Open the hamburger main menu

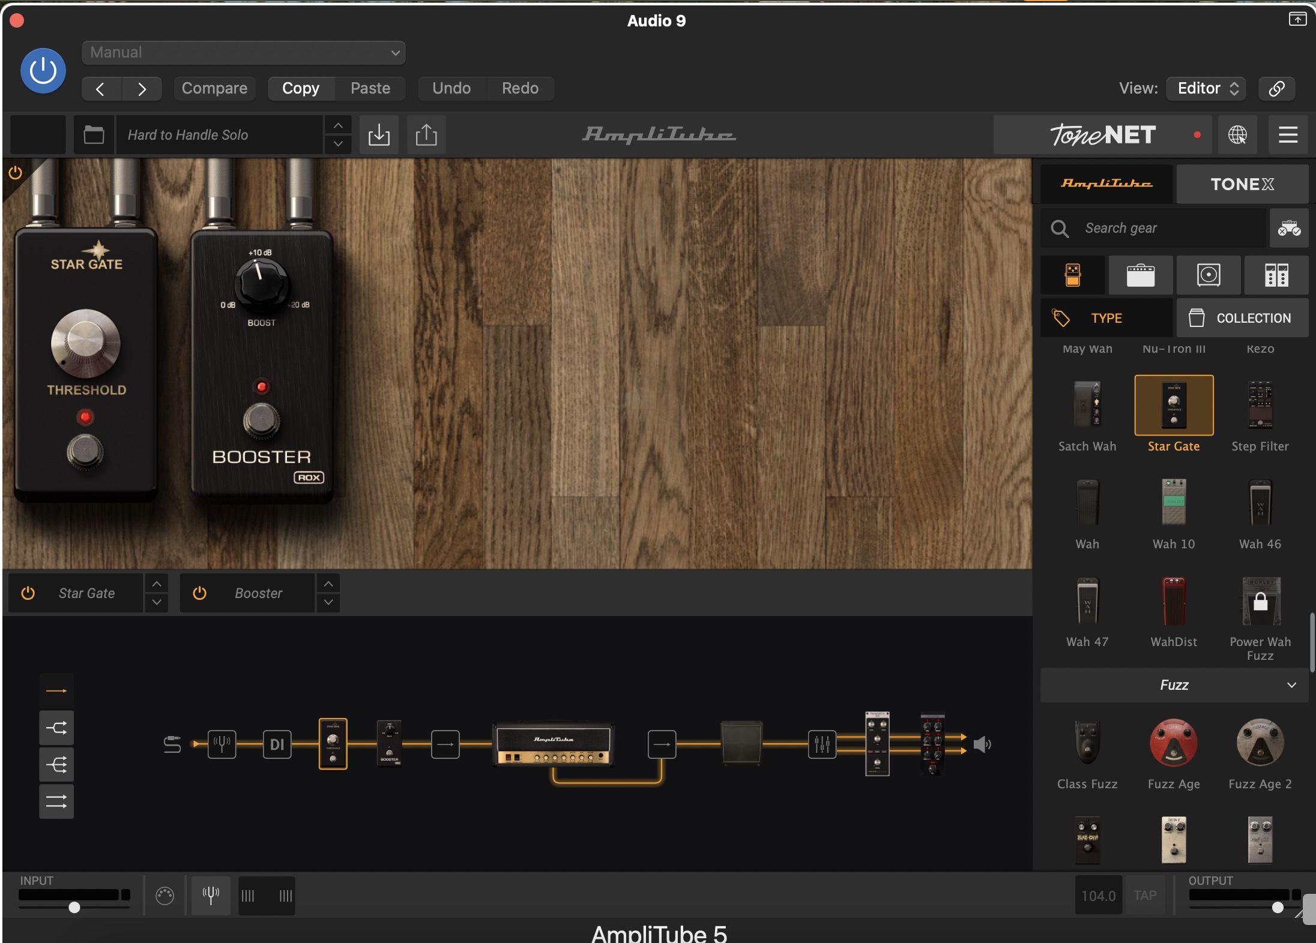[1288, 134]
